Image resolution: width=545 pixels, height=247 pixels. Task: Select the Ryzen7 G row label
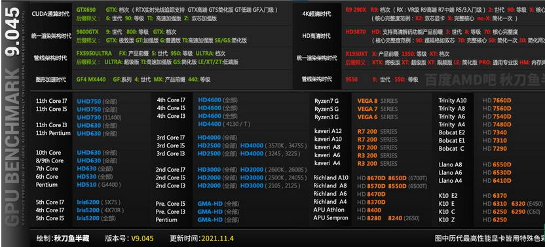326,102
